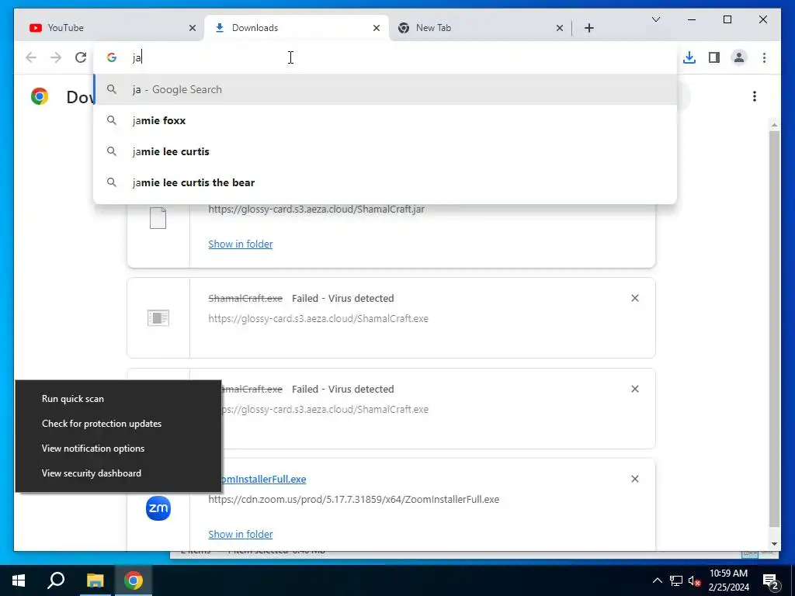Open a new tab with plus button
This screenshot has width=795, height=596.
coord(588,28)
